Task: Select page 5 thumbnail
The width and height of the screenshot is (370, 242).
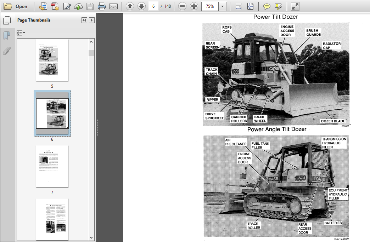Action: click(52, 60)
